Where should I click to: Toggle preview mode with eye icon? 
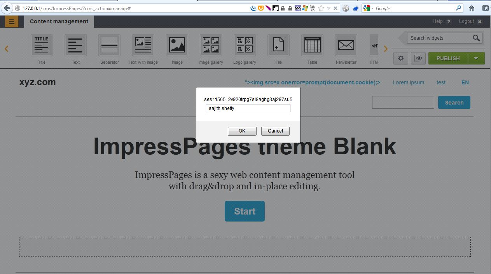418,58
